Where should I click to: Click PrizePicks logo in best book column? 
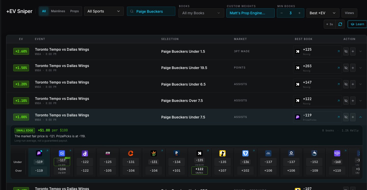[298, 117]
